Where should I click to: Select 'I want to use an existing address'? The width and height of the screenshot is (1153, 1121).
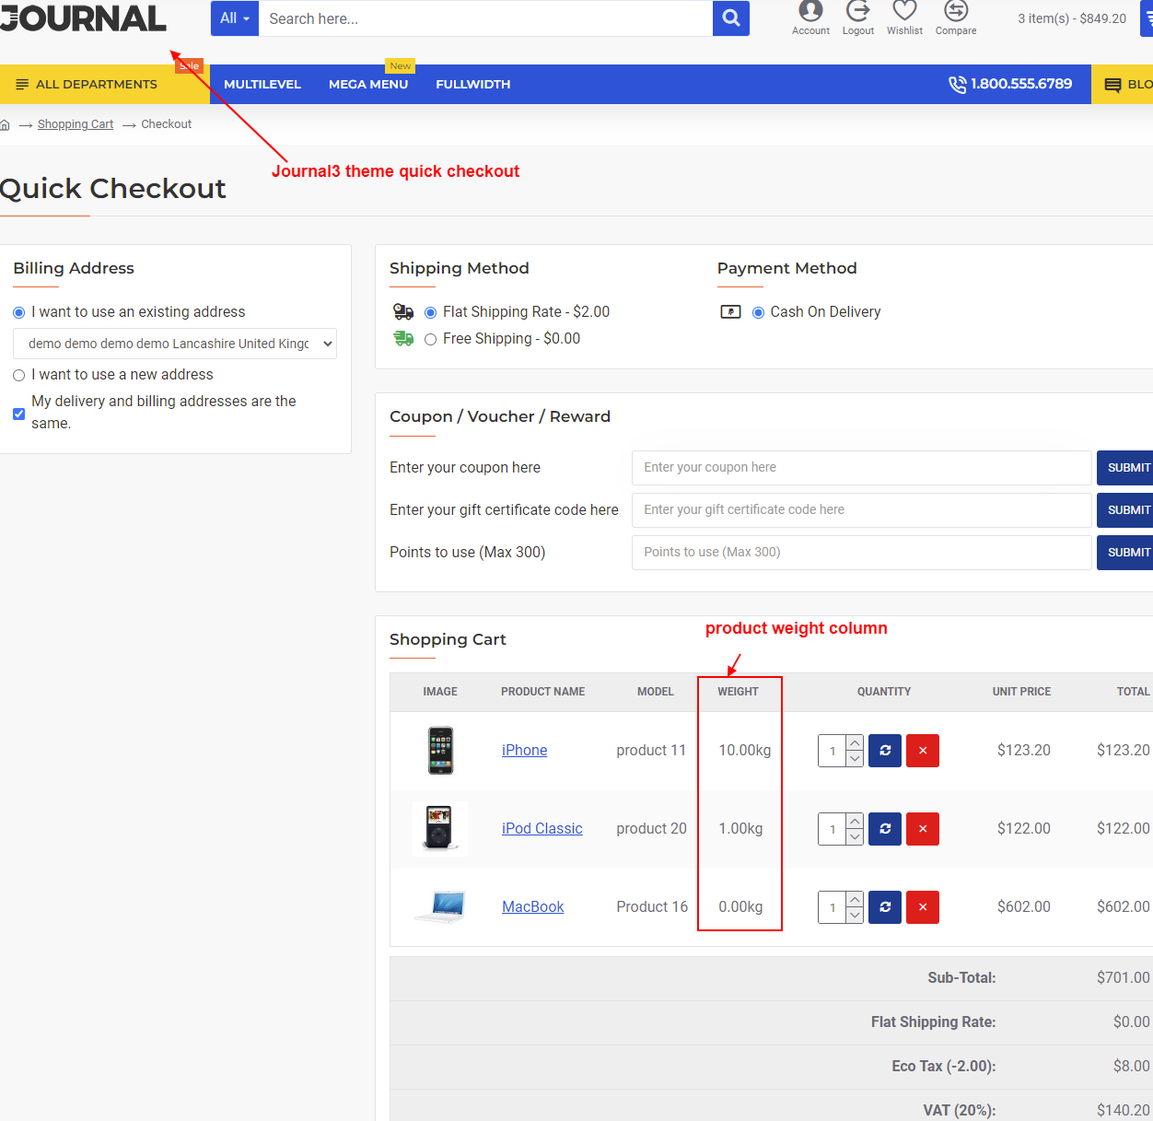point(18,313)
